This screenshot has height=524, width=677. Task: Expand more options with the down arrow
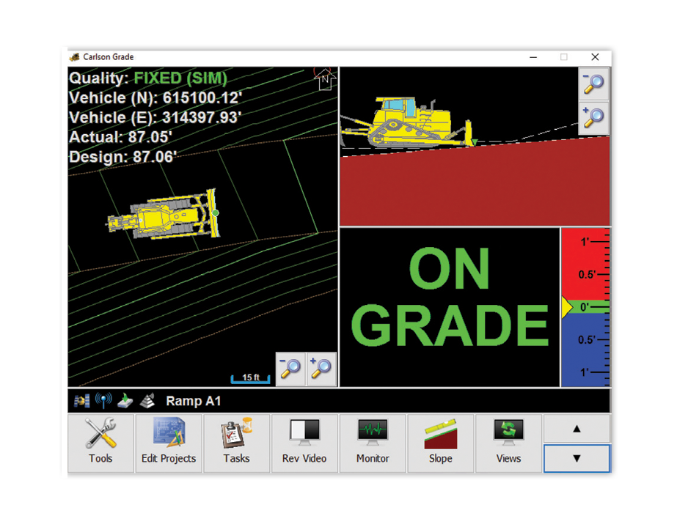[x=577, y=458]
